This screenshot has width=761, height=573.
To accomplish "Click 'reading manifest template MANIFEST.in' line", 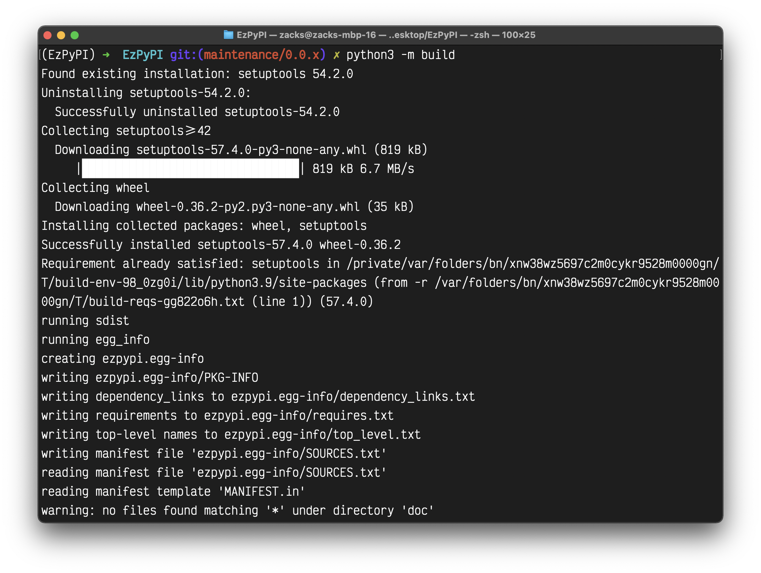I will tap(173, 492).
